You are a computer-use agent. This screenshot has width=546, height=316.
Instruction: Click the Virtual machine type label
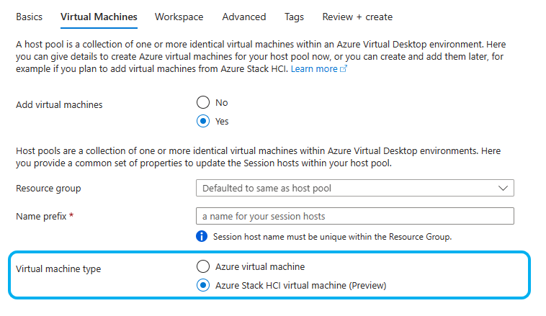tap(58, 269)
